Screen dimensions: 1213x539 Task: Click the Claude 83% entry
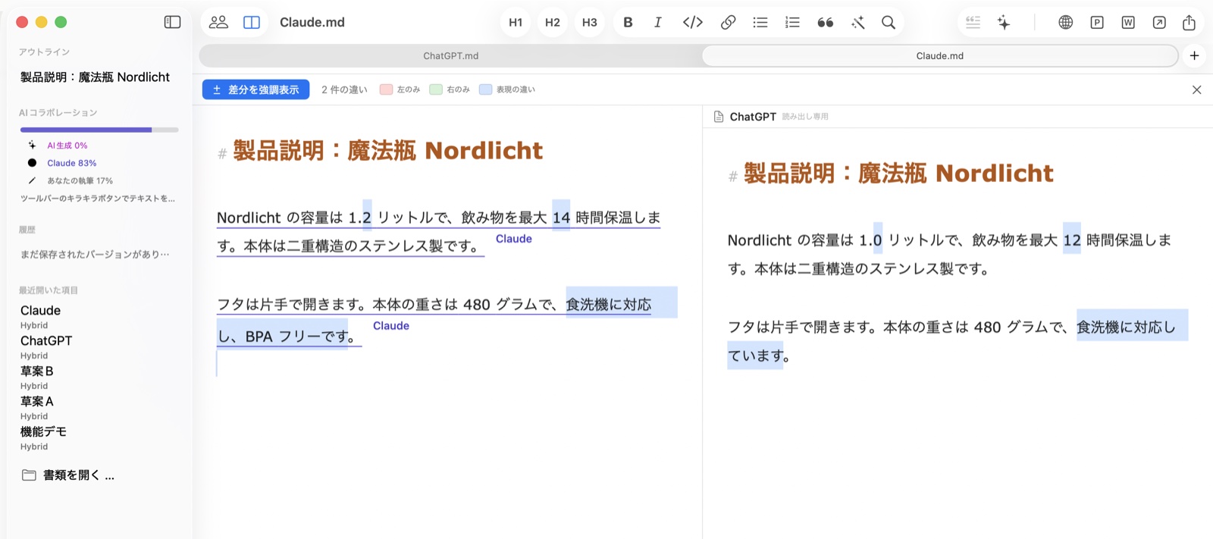click(72, 163)
